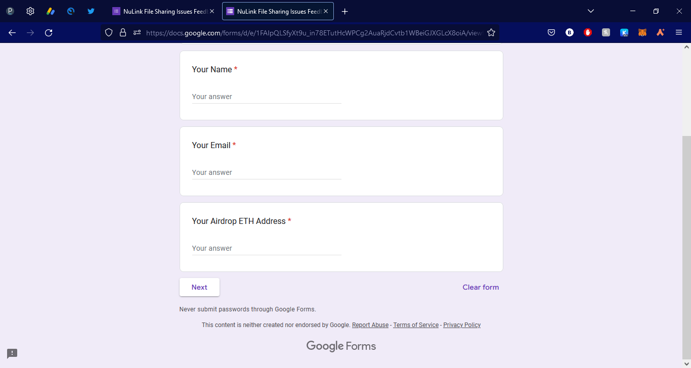
Task: Reload the current page
Action: tap(49, 32)
